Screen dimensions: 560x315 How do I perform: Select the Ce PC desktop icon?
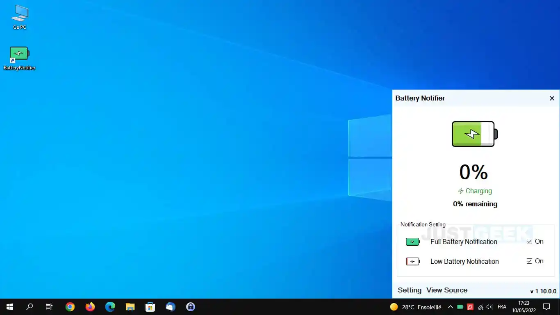pos(19,17)
